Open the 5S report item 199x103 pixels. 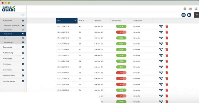(13, 38)
